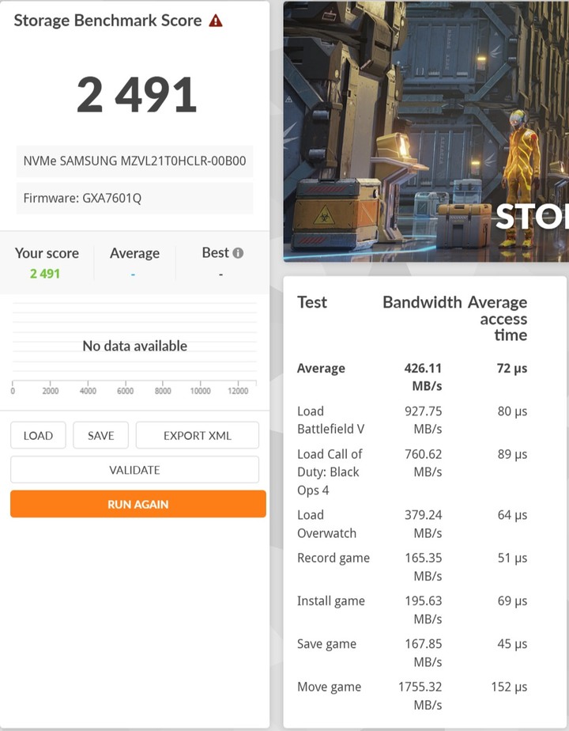Screen dimensions: 569x731
Task: Select the Load Overwatch row label
Action: 327,524
